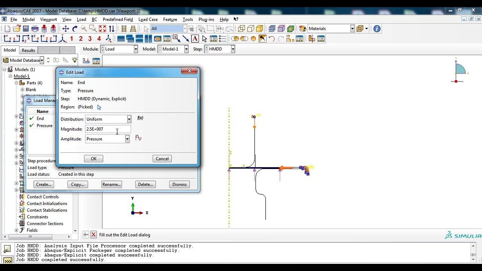Click the text annotation 'A' icon
This screenshot has width=482, height=271.
(x=195, y=39)
